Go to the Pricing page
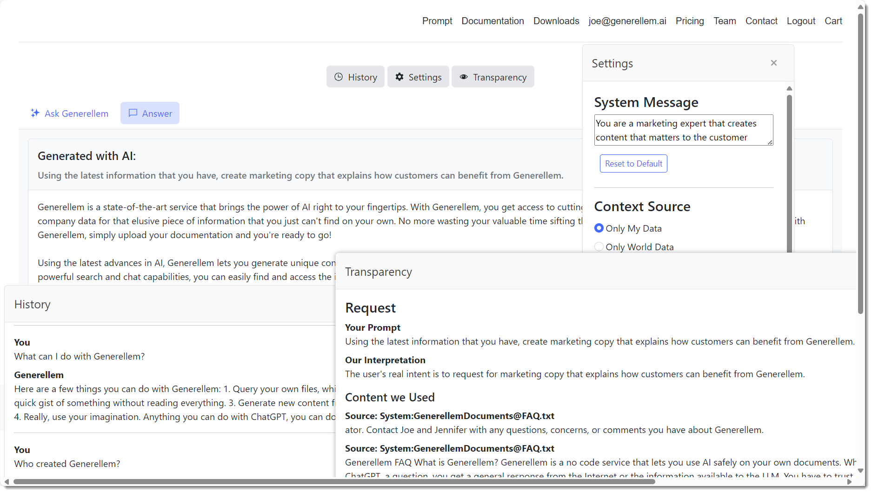 (x=689, y=21)
